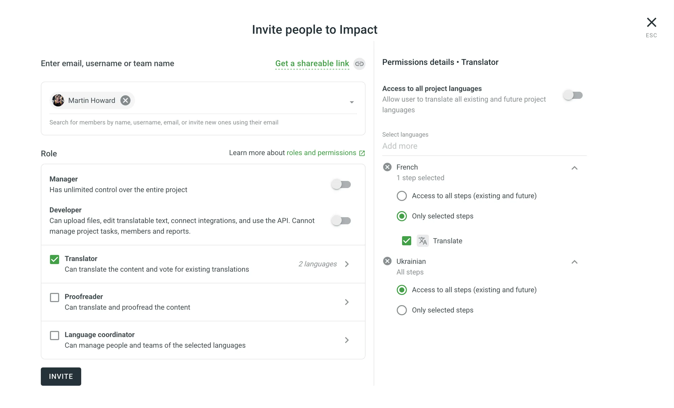Click the INVITE button
The image size is (674, 408).
click(x=61, y=377)
